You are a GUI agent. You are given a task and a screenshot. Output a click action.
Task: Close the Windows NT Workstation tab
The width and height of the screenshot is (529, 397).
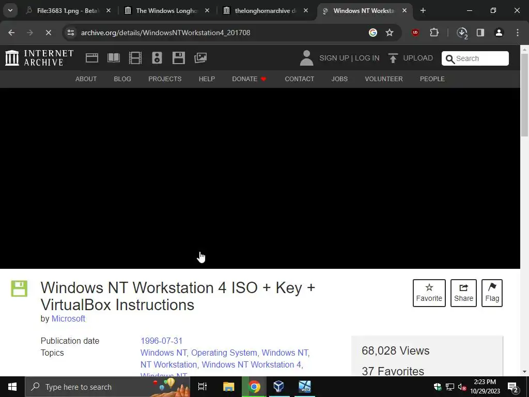click(x=404, y=11)
